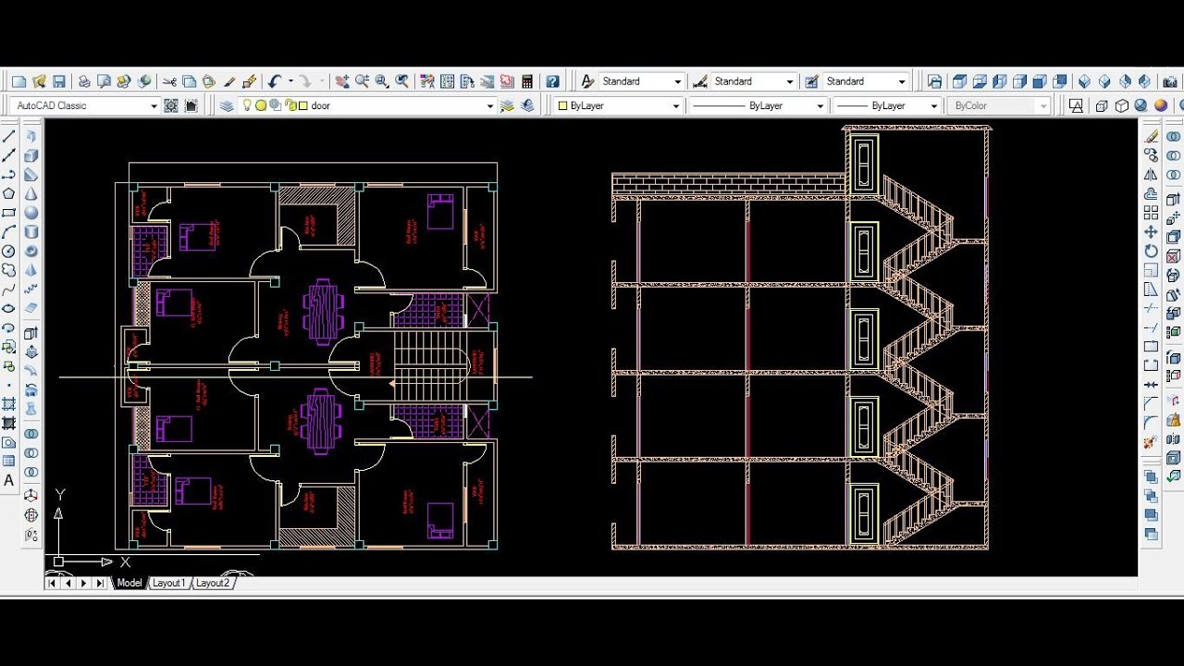Screen dimensions: 1184x666
Task: Switch to the Layout2 tab
Action: pos(212,583)
